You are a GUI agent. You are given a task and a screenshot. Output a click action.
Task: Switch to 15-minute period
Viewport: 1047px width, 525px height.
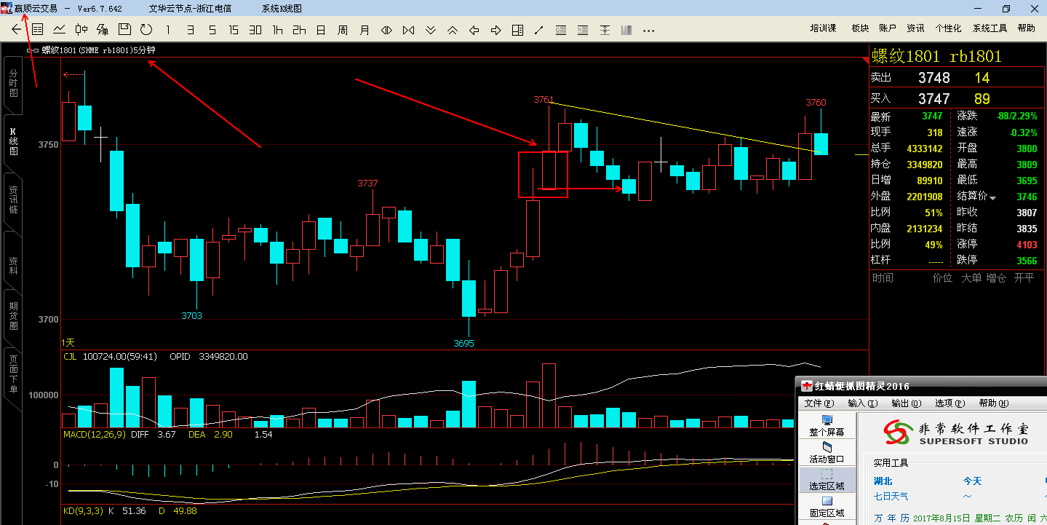[234, 30]
